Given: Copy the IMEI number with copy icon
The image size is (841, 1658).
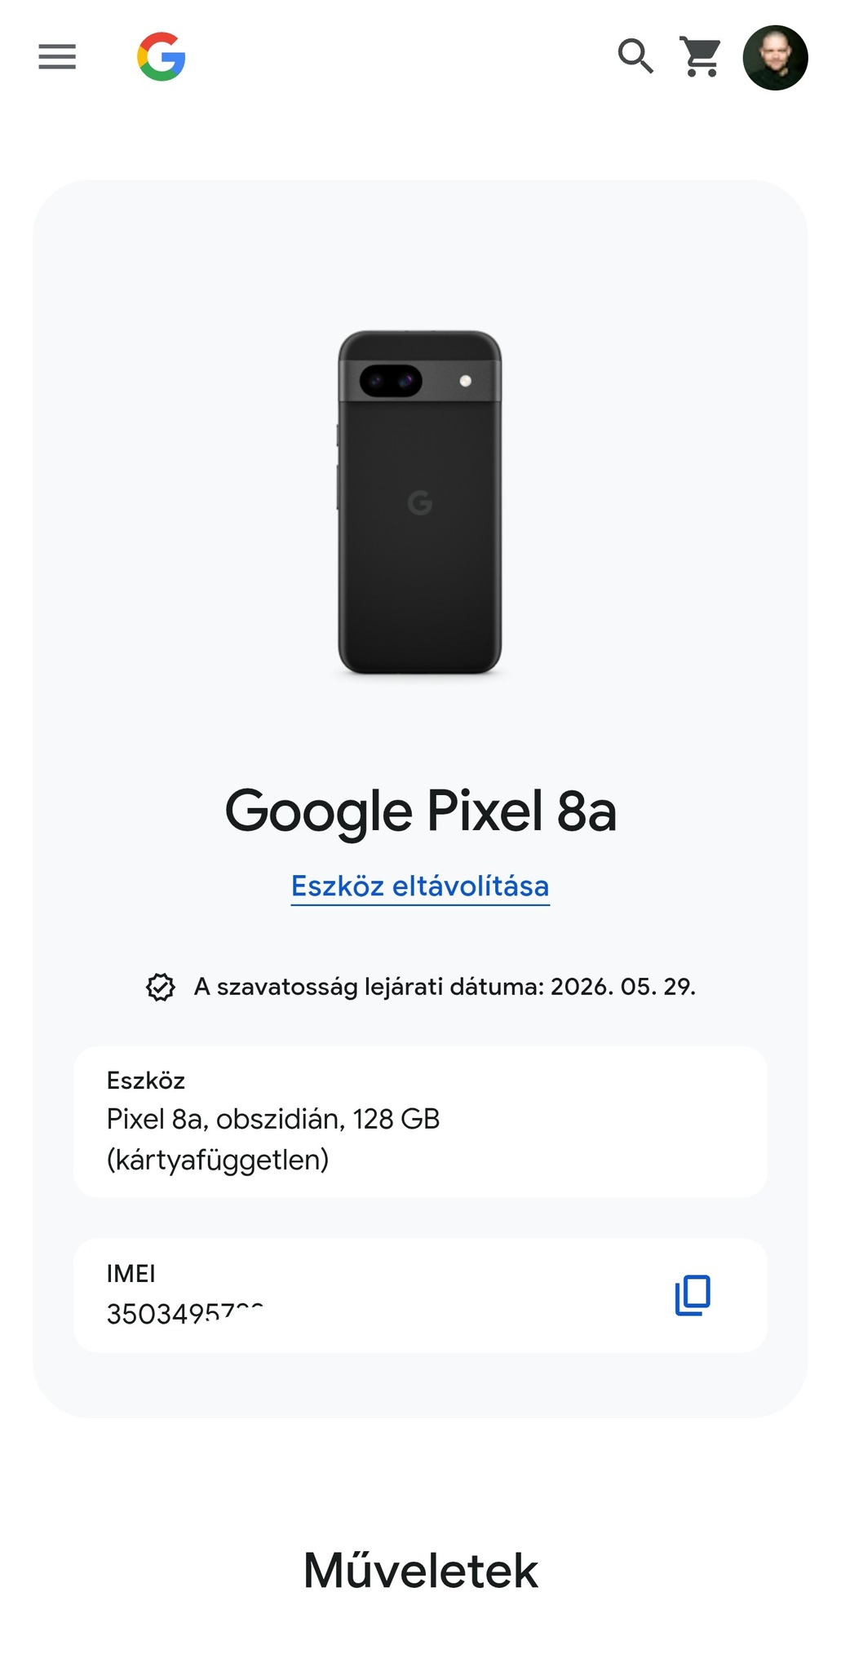Looking at the screenshot, I should click(x=693, y=1295).
